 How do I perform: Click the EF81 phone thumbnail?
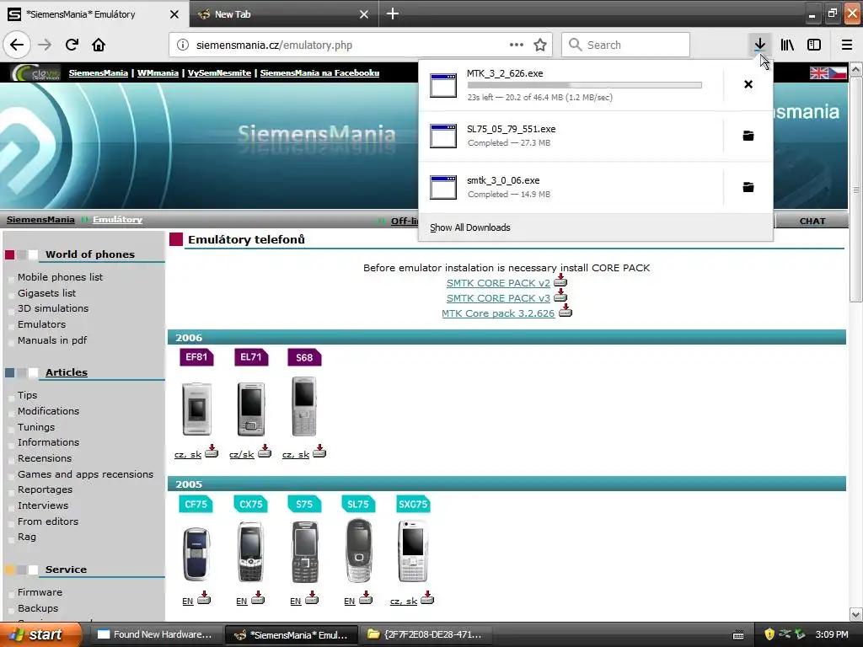pyautogui.click(x=196, y=409)
